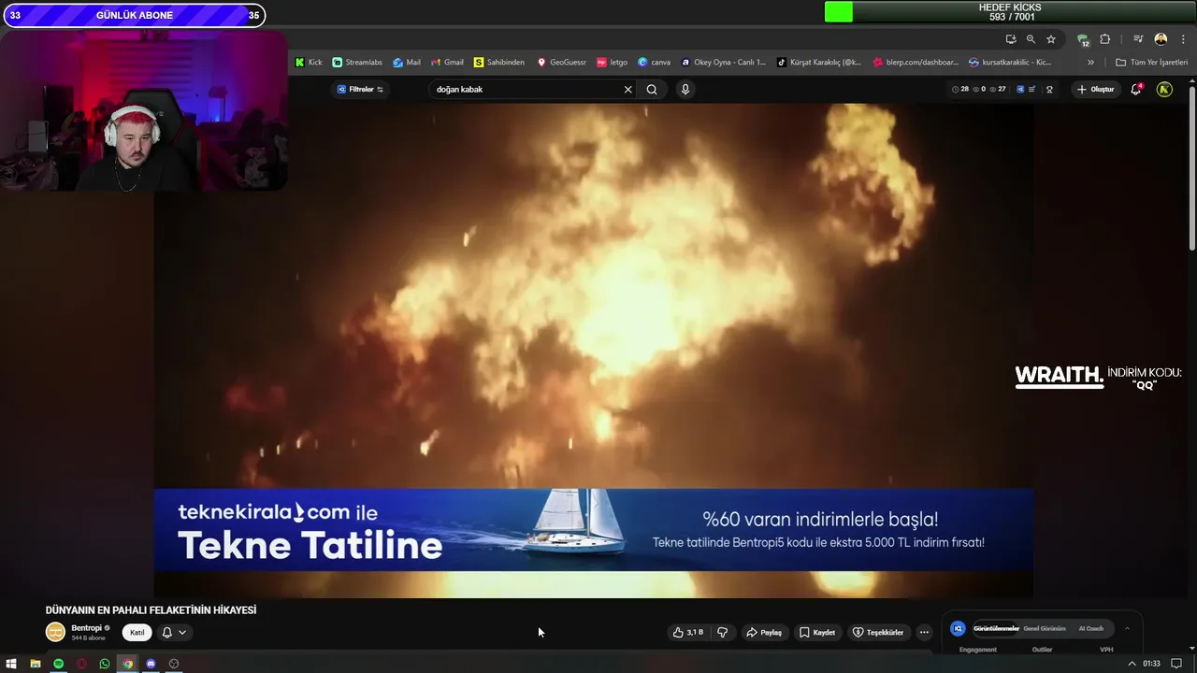The image size is (1197, 673).
Task: Click the video title DÜNYANIN EN PAHALI FELAKETİNİN HİKAYESİ
Action: point(151,610)
